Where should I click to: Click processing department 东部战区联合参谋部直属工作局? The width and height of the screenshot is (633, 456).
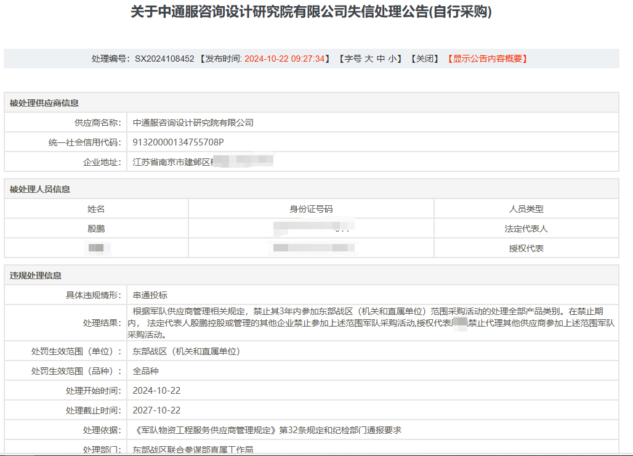[x=193, y=450]
